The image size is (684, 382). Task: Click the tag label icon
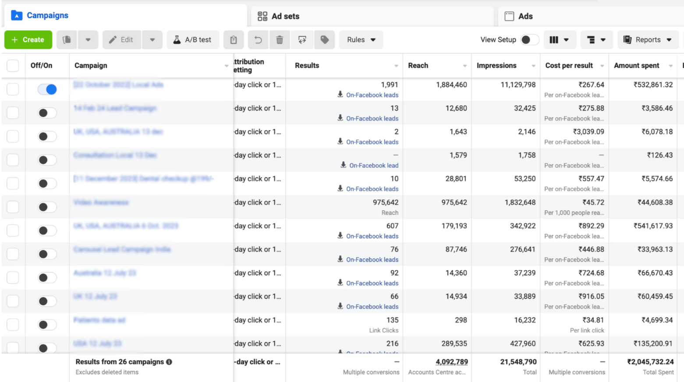pyautogui.click(x=325, y=40)
